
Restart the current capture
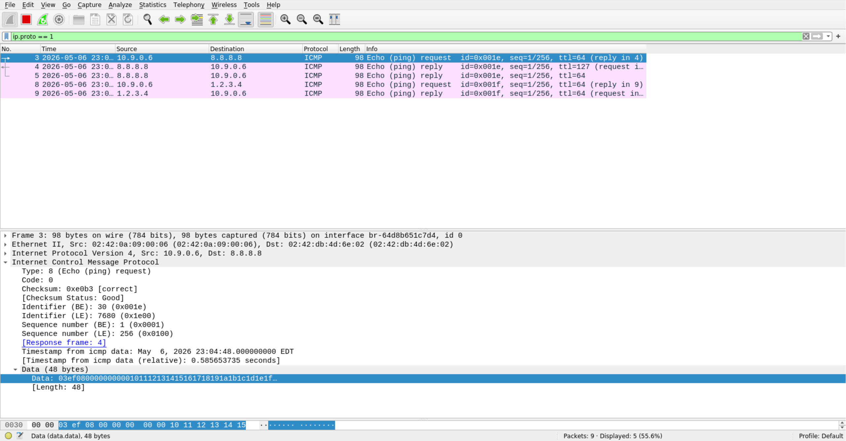tap(43, 20)
